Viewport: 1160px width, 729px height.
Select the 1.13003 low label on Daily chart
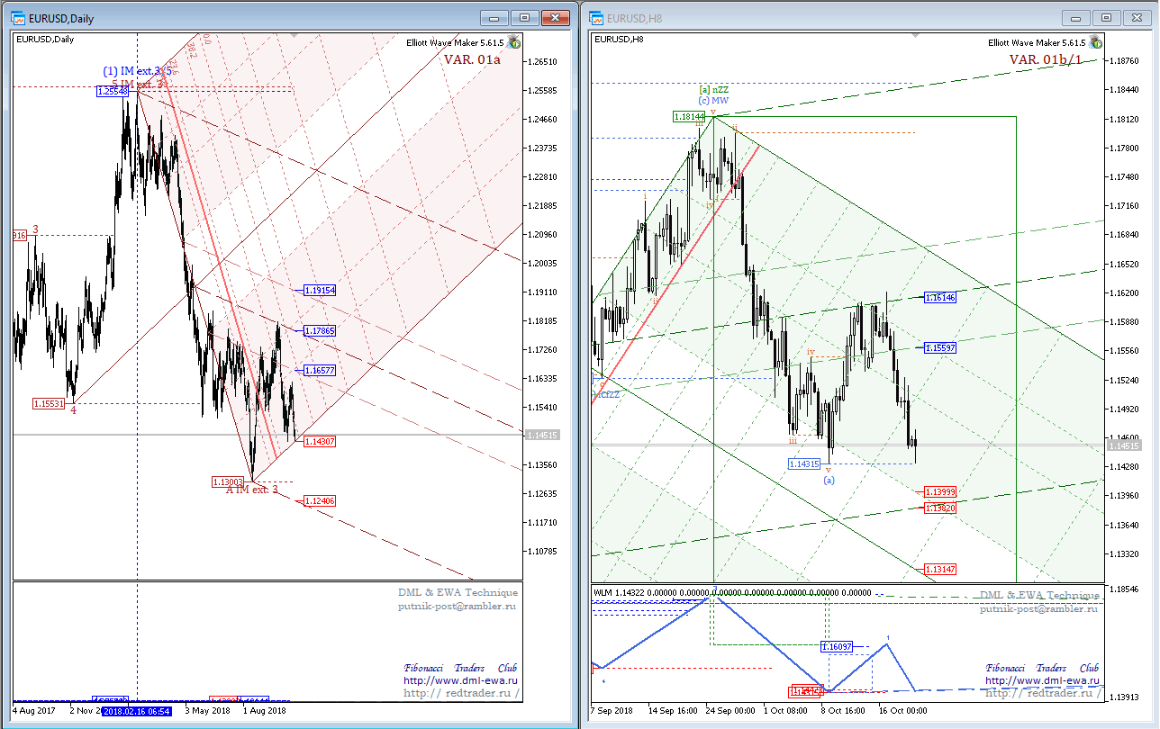pyautogui.click(x=229, y=482)
